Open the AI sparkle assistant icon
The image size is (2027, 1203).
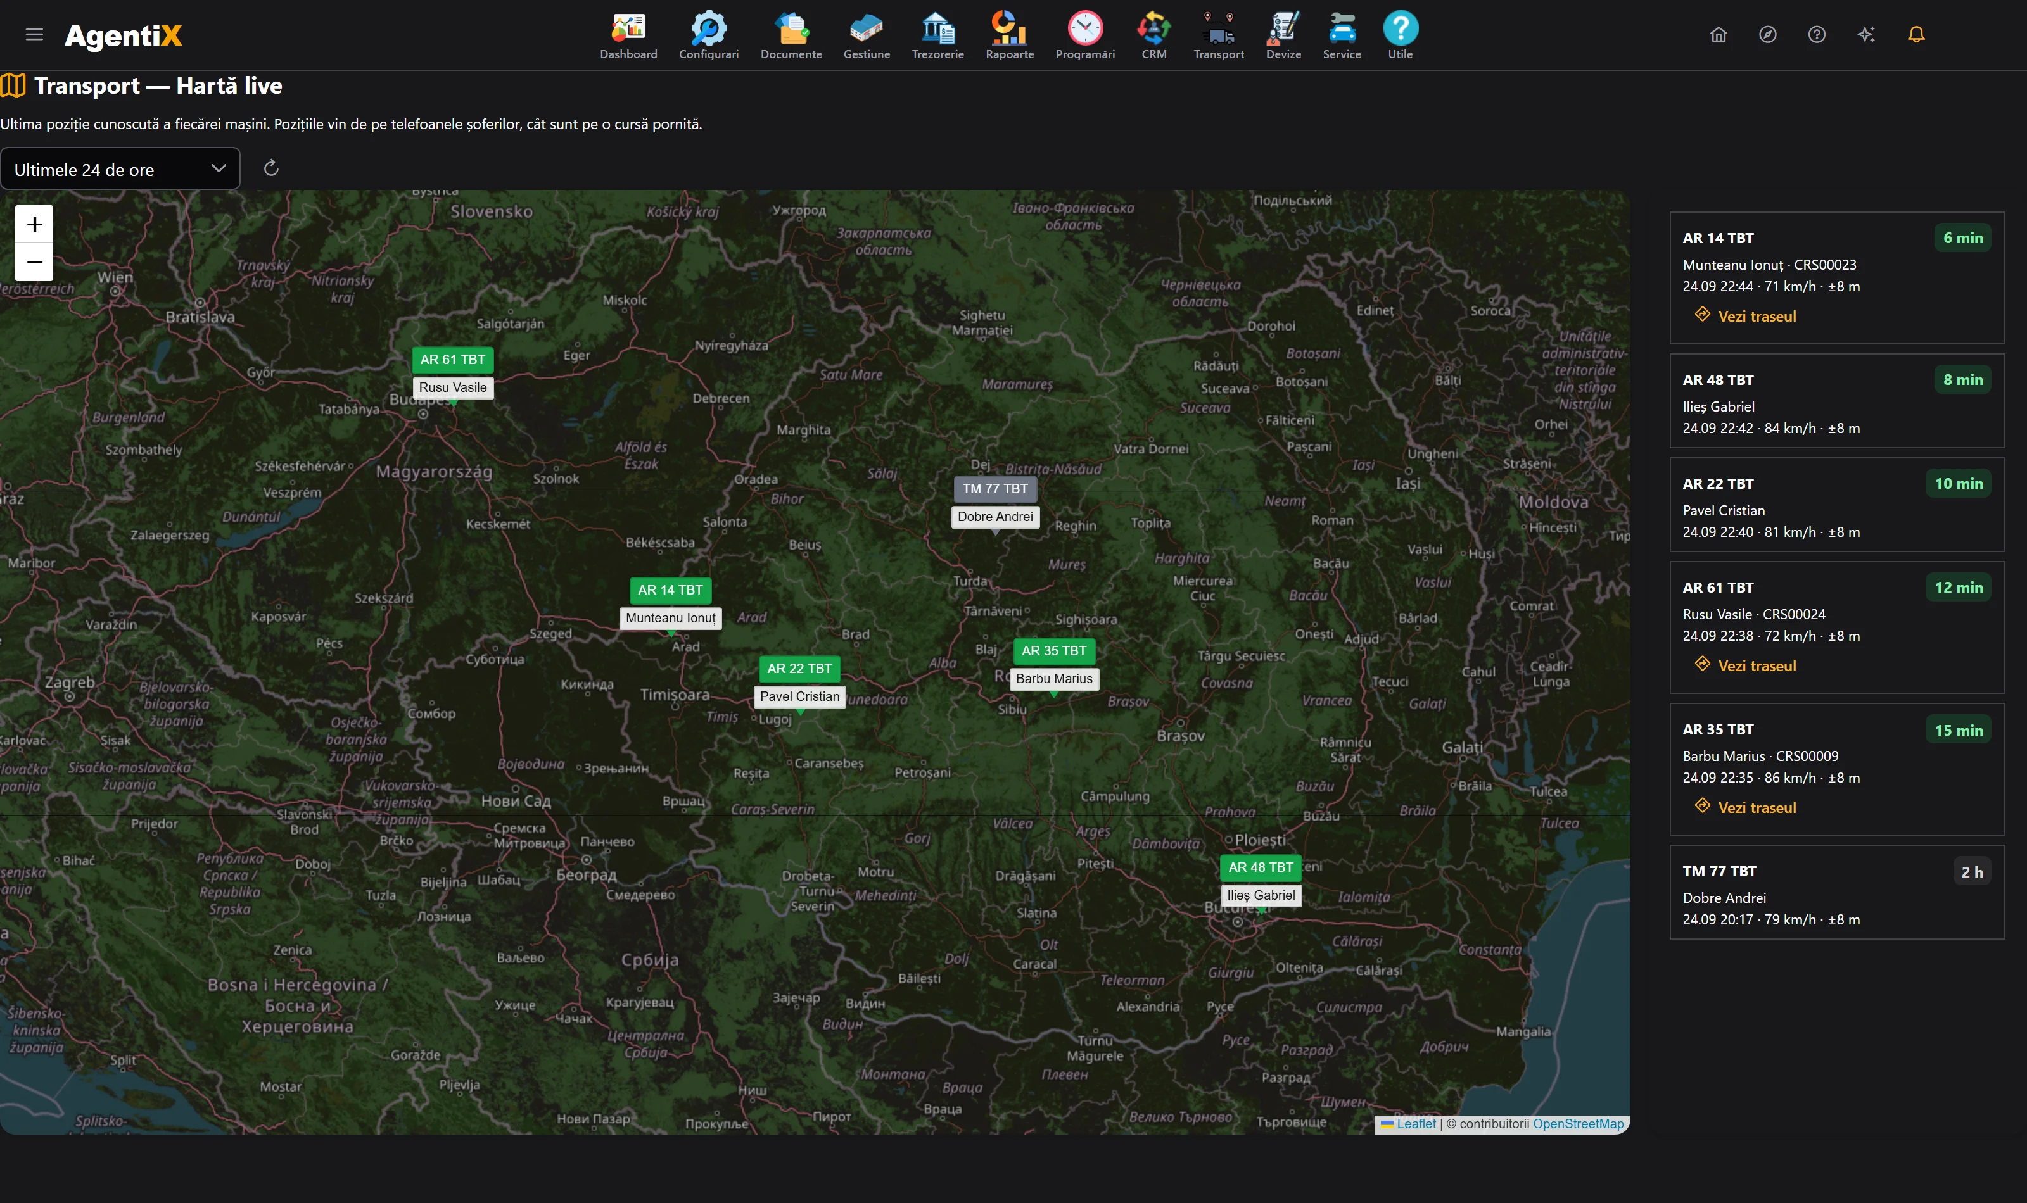click(x=1867, y=34)
